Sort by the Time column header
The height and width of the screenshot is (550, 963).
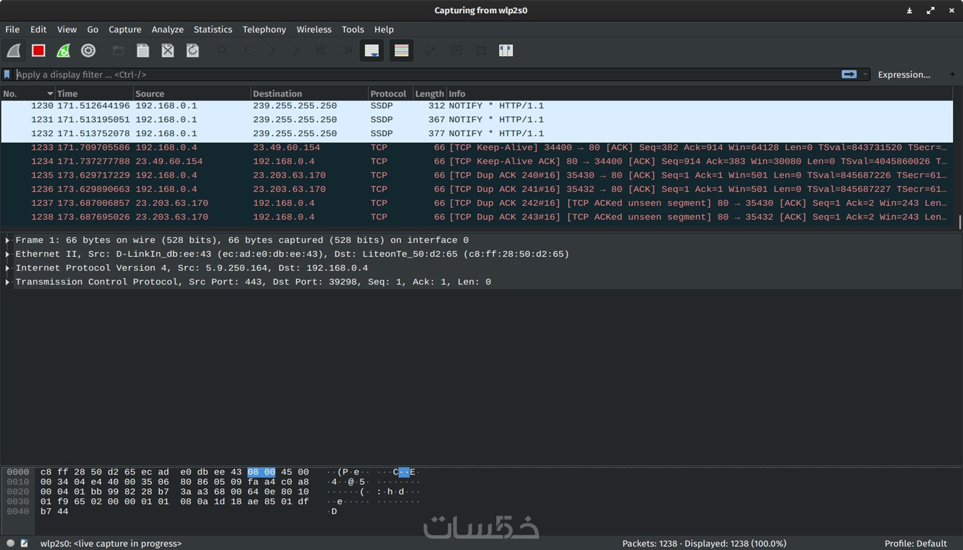pyautogui.click(x=93, y=94)
